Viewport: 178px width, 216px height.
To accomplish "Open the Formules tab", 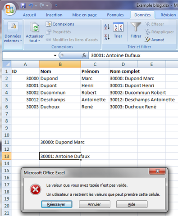I will [x=115, y=15].
